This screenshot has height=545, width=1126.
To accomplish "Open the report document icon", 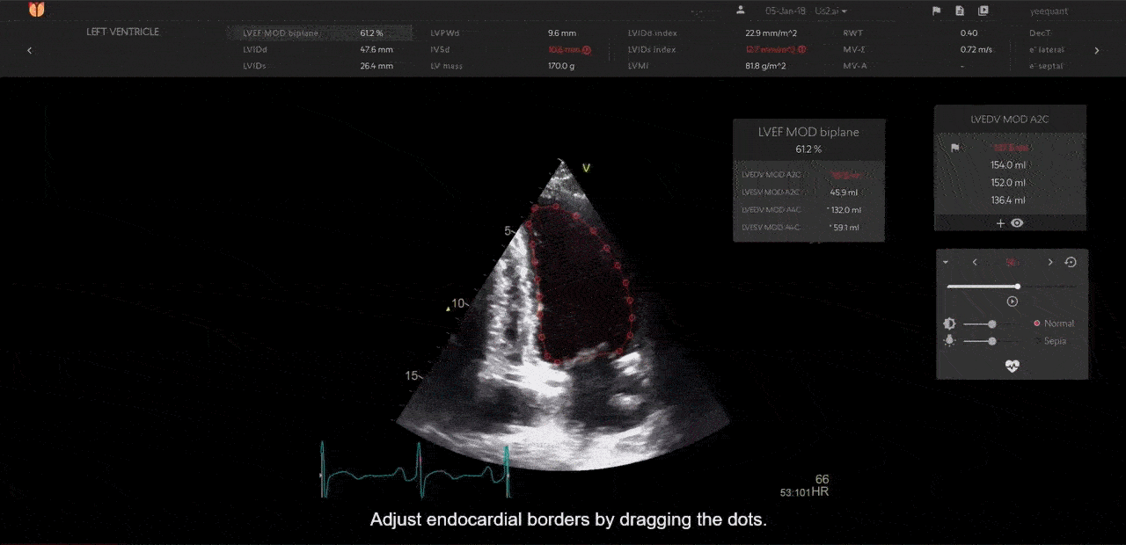I will (x=960, y=11).
